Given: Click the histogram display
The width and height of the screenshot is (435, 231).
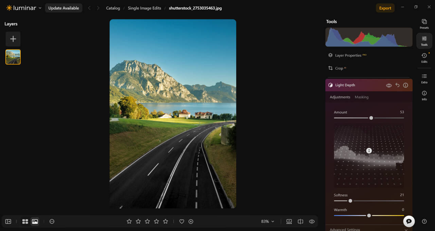Looking at the screenshot, I should coord(369,37).
